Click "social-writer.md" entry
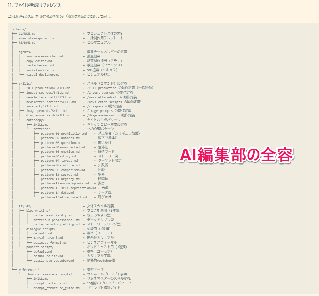 click(41, 70)
